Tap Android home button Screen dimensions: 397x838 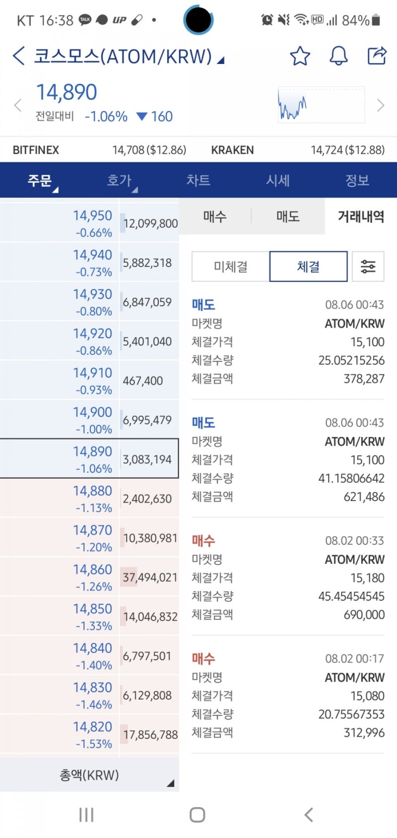click(x=198, y=815)
